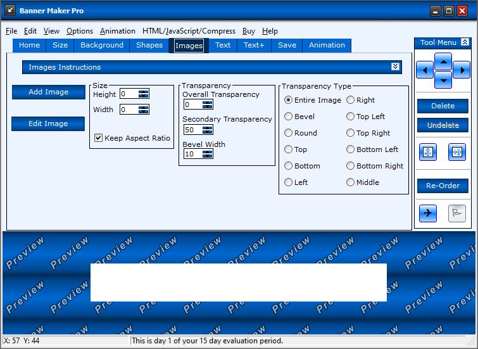478x349 pixels.
Task: Open the File menu
Action: click(x=11, y=31)
